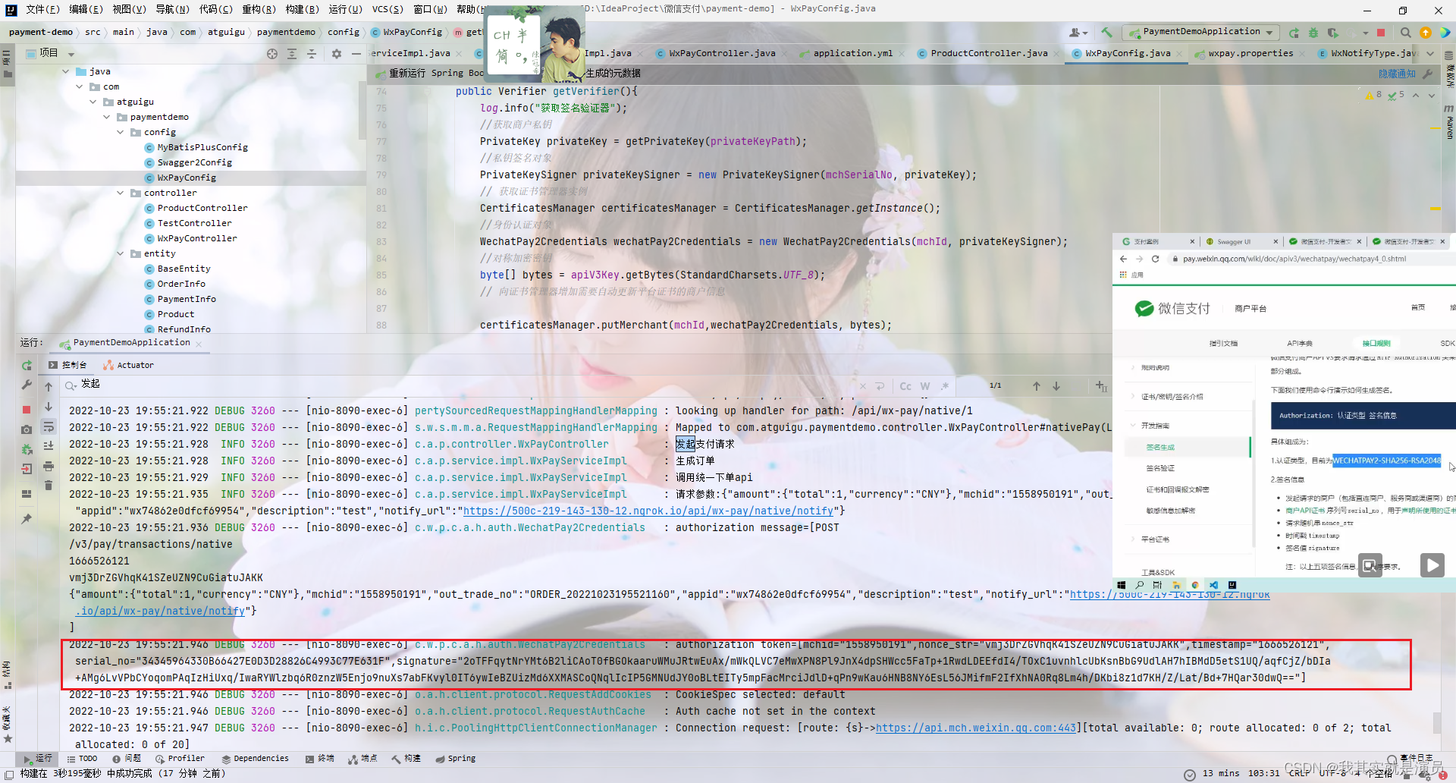The image size is (1456, 783).
Task: Open PaymentDemoApplication run configuration dropdown
Action: point(1201,32)
